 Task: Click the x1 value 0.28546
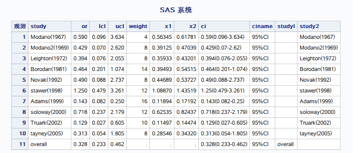point(162,133)
